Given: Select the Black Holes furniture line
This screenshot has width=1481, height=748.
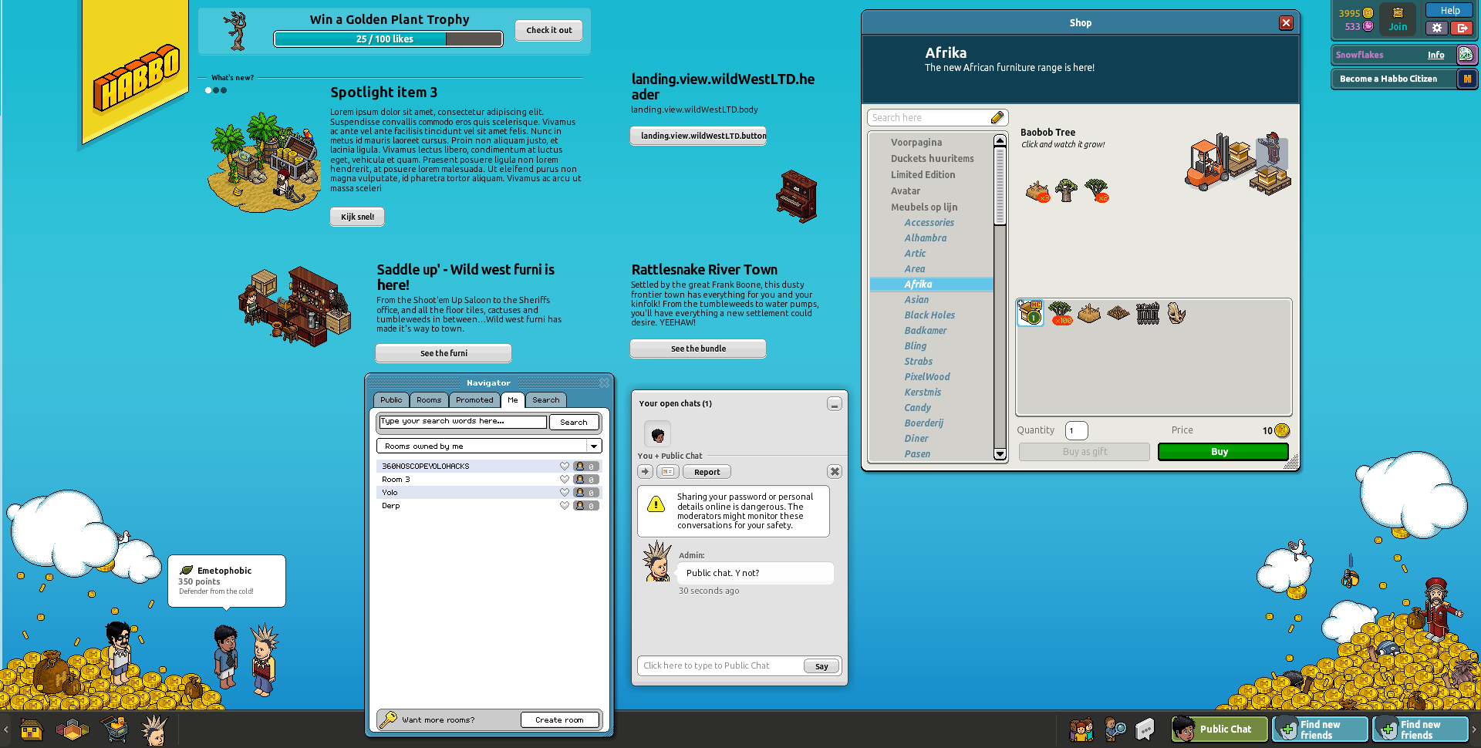Looking at the screenshot, I should [929, 315].
